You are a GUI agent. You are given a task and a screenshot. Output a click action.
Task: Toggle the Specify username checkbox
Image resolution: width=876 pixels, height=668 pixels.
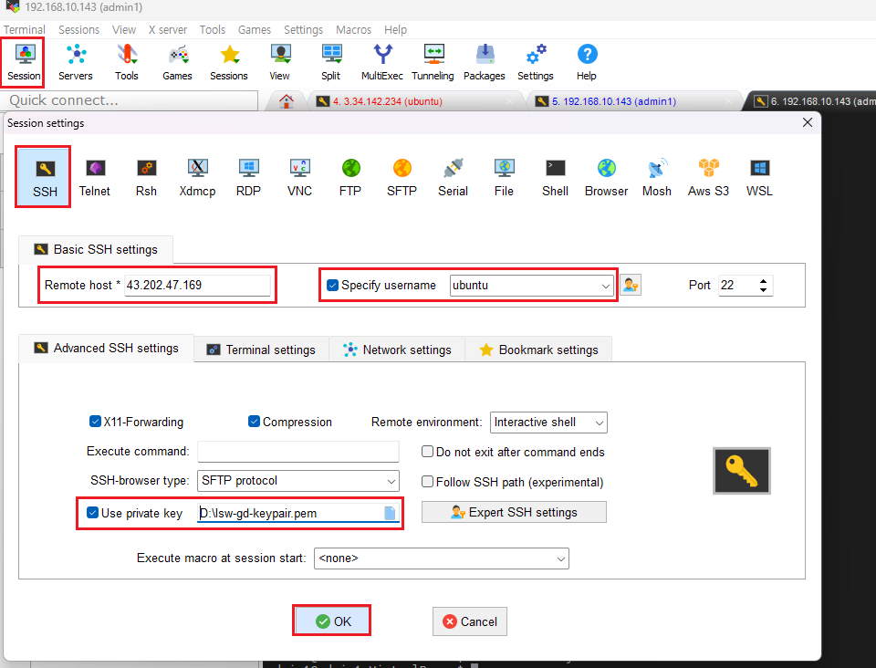tap(332, 285)
